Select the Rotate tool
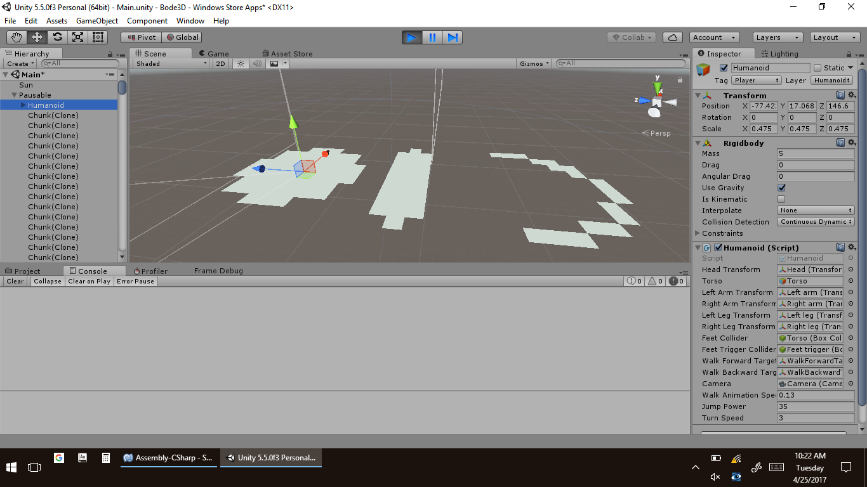Viewport: 867px width, 487px height. point(57,37)
